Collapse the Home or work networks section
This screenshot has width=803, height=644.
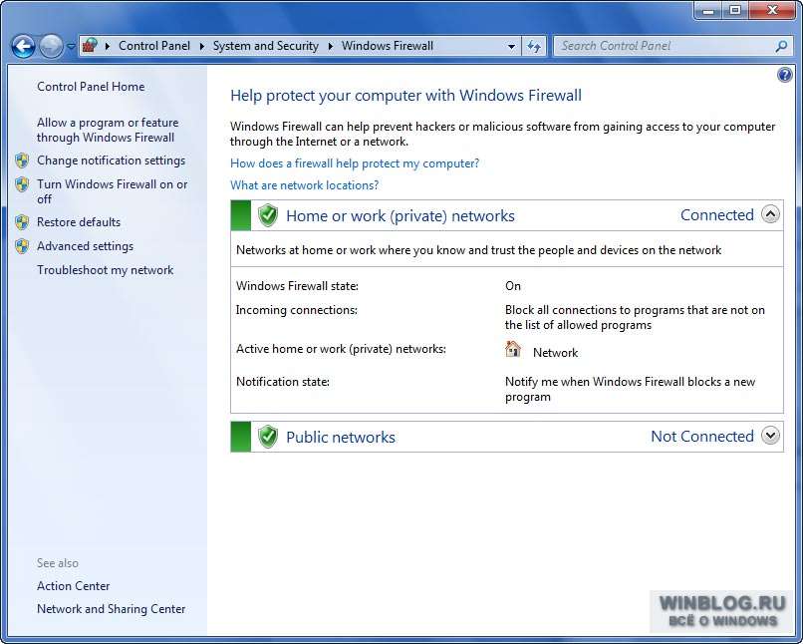point(770,214)
